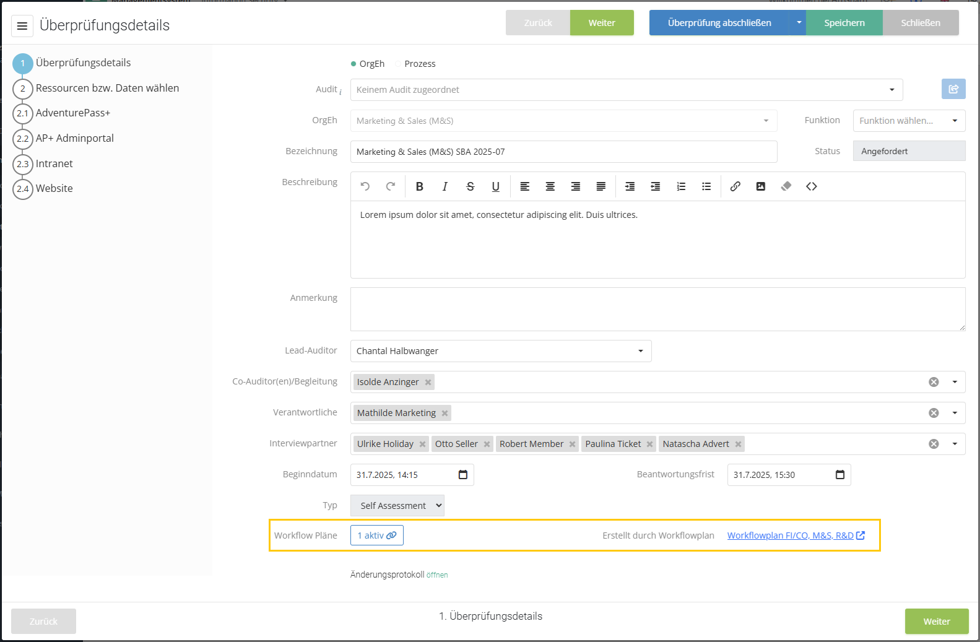Open hamburger menu beside Überprüfungsdetails title
Viewport: 980px width, 642px height.
coord(22,26)
